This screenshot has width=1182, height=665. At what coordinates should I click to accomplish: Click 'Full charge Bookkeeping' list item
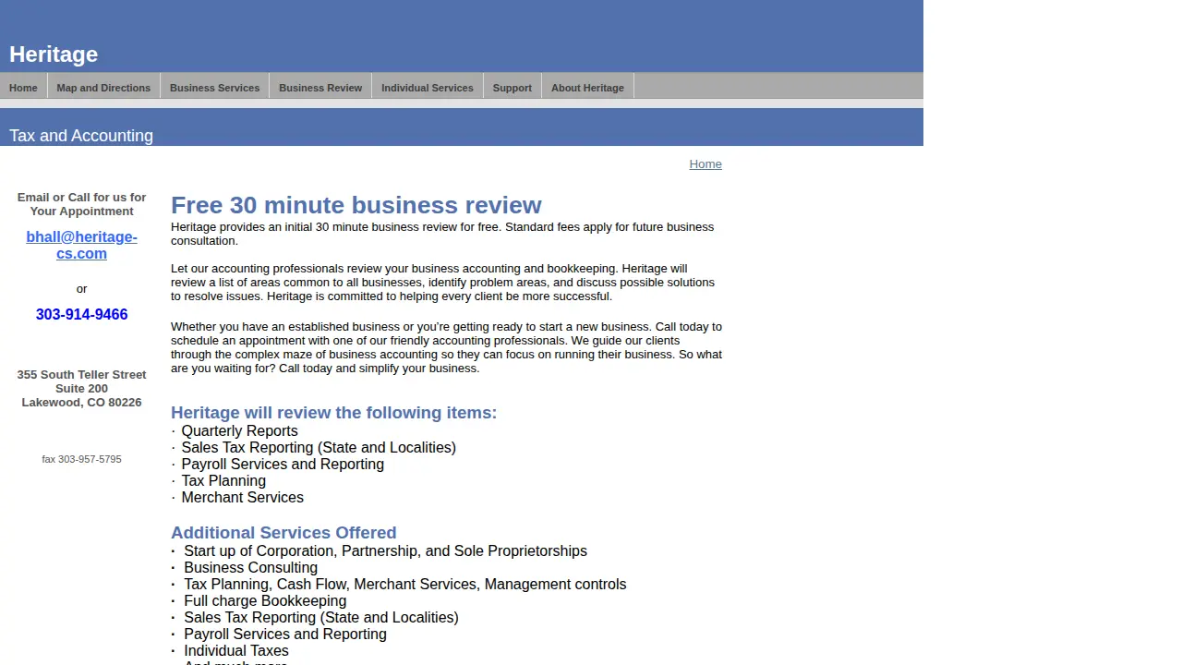coord(265,601)
